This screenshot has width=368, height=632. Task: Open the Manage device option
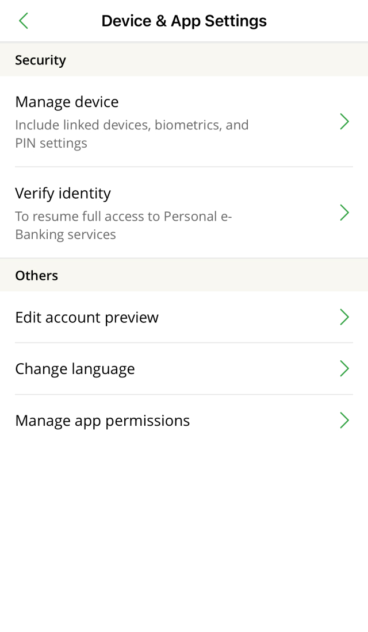(67, 102)
